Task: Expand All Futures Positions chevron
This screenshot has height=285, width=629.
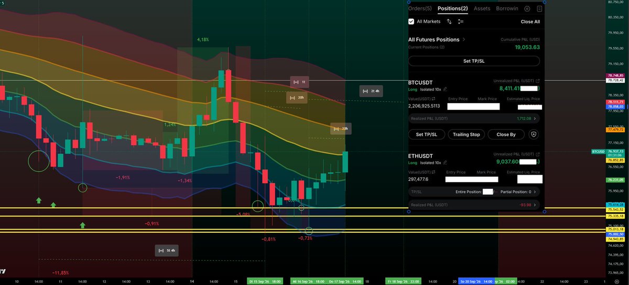Action: click(464, 40)
